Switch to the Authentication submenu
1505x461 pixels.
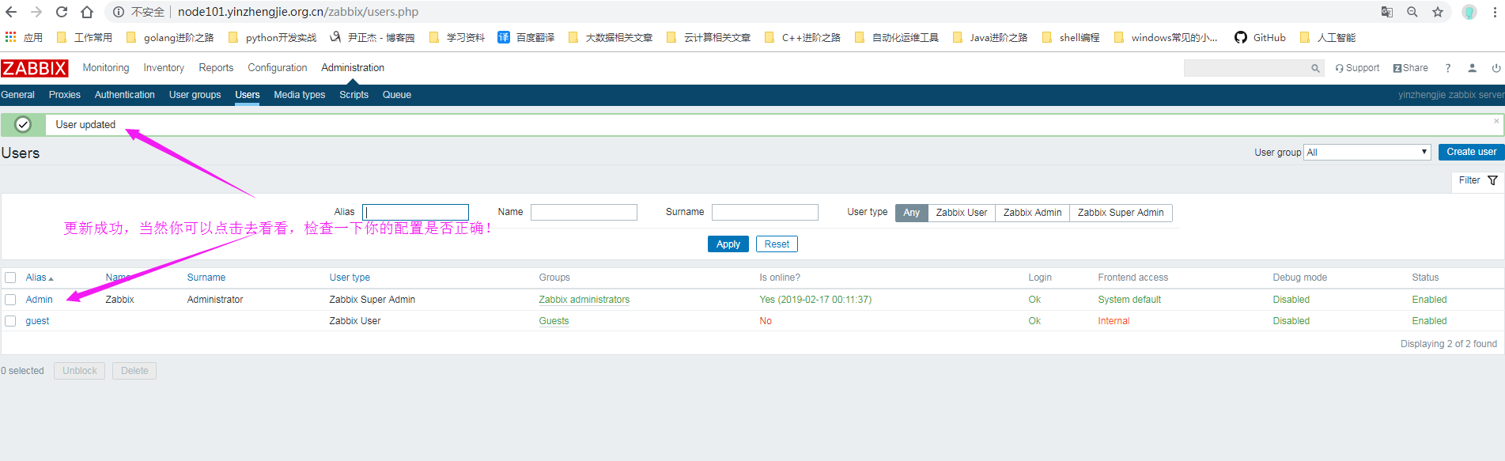point(125,95)
